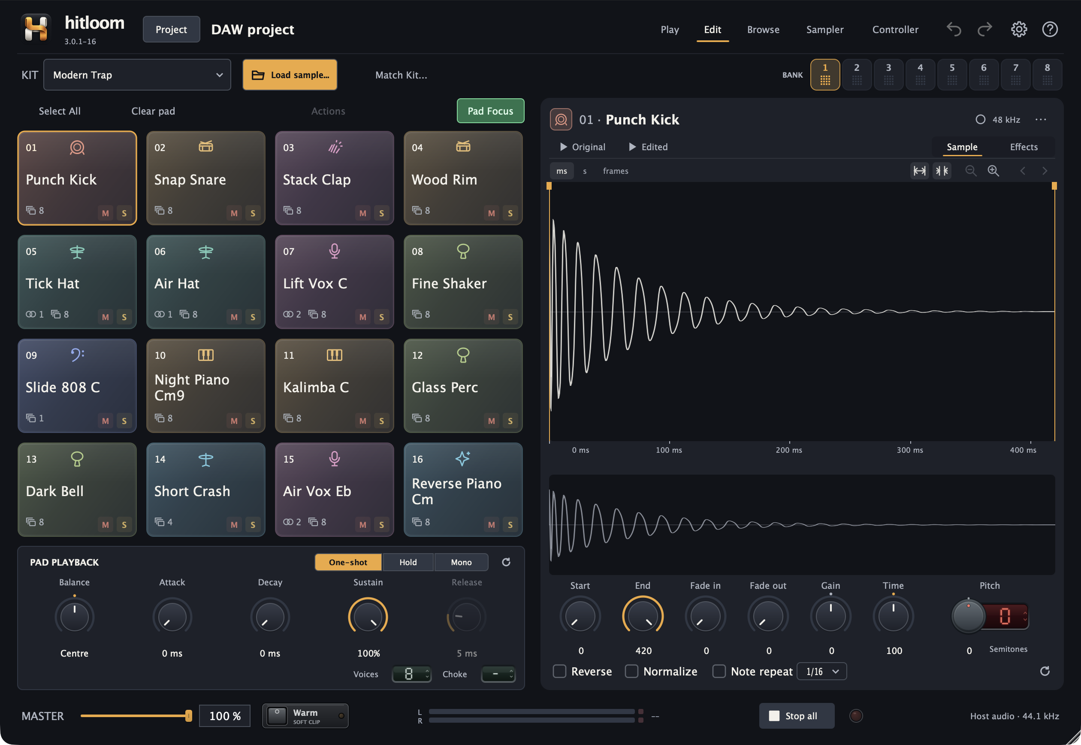Screen dimensions: 1081x745
Task: Click the redo arrow icon
Action: pyautogui.click(x=985, y=30)
